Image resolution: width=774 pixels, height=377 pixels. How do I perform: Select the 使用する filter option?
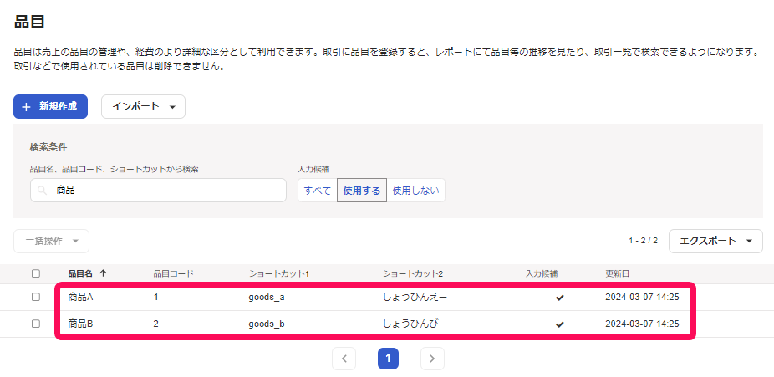click(x=362, y=191)
